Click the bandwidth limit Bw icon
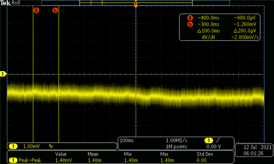 click(x=51, y=146)
